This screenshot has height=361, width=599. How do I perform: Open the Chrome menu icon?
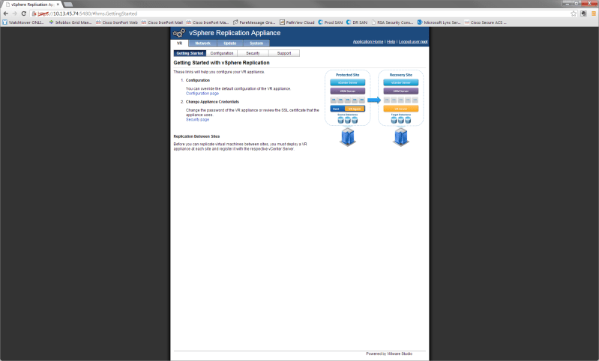pos(592,13)
